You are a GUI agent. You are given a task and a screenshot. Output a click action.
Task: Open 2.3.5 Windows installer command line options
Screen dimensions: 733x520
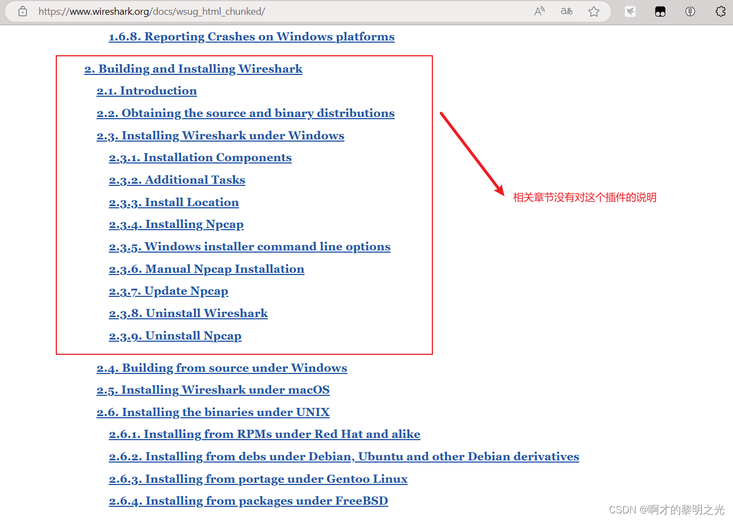pos(250,247)
